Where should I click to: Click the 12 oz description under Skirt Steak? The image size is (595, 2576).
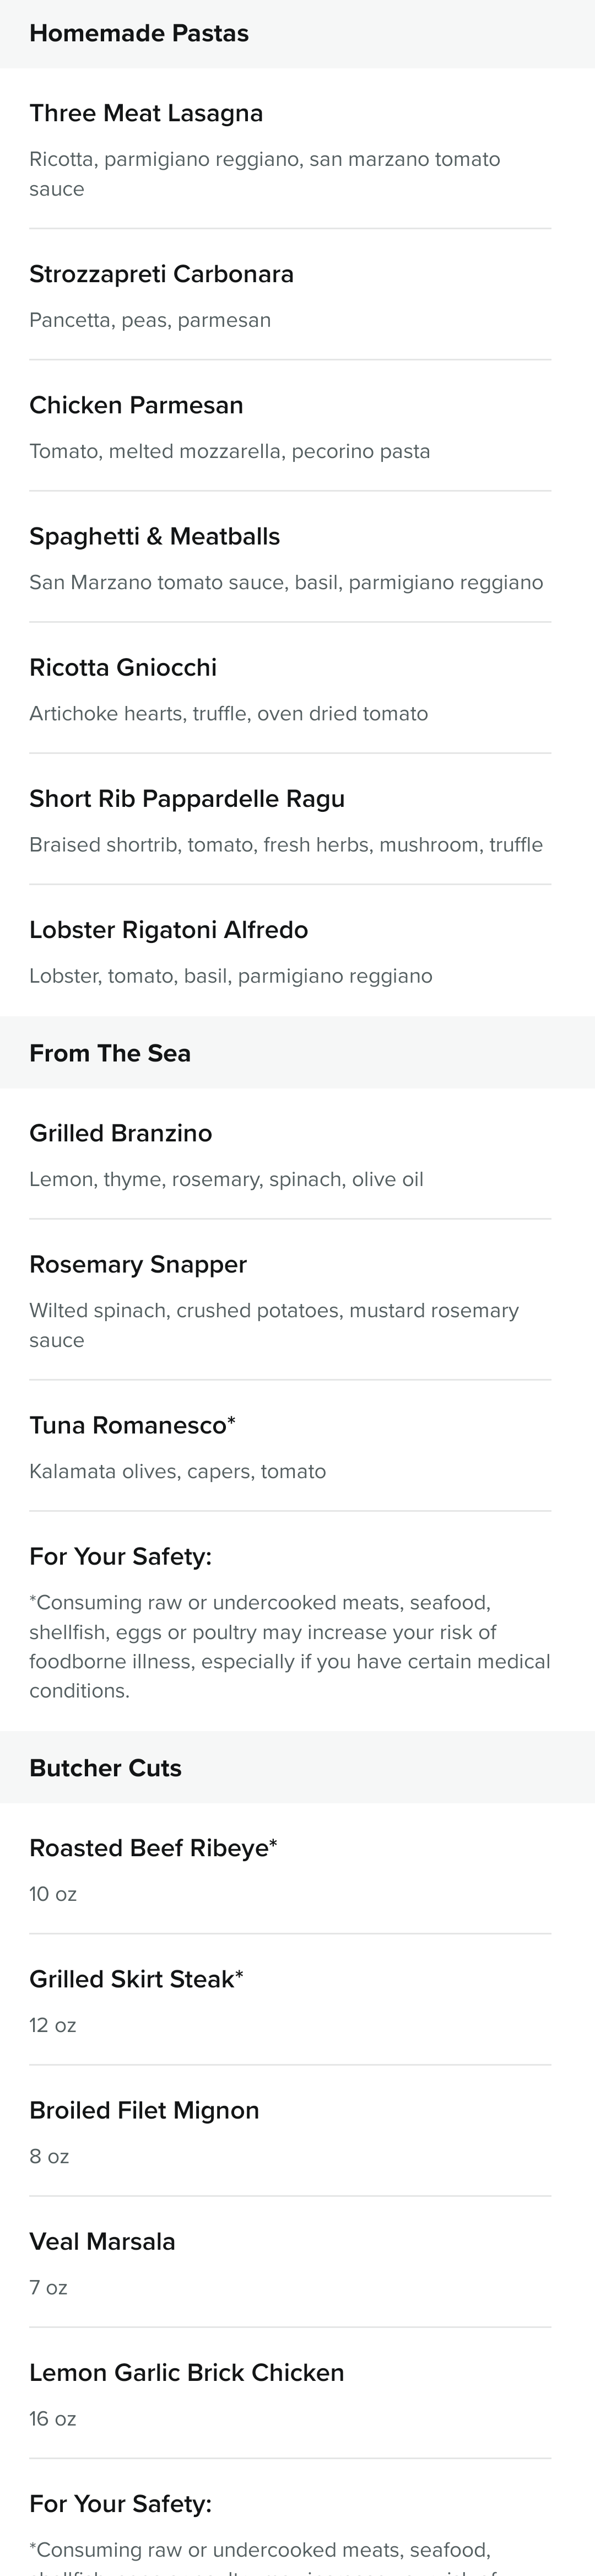tap(52, 2025)
